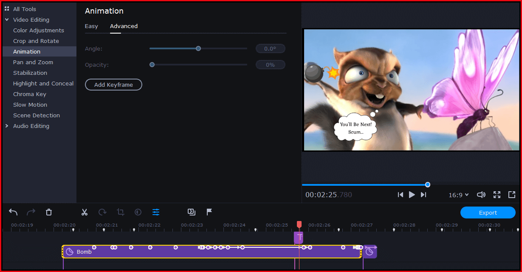This screenshot has height=272, width=522.
Task: Click the Crop icon in toolbar
Action: [x=121, y=212]
